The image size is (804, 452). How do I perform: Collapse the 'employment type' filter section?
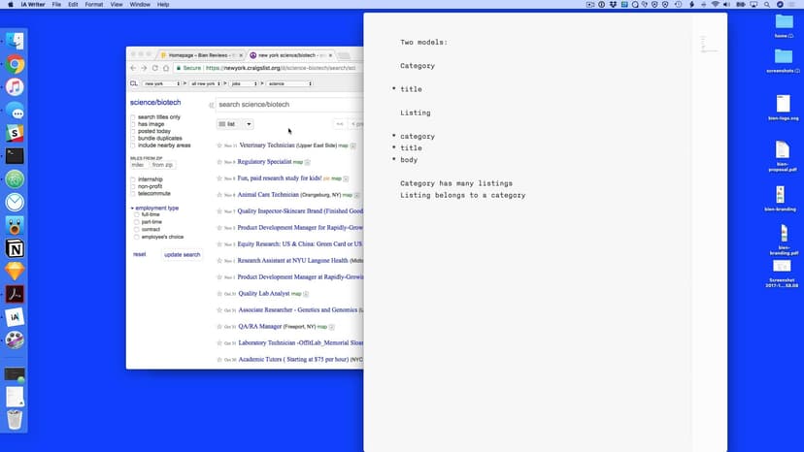pos(133,208)
